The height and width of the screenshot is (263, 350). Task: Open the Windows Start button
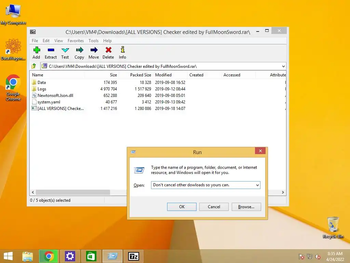[x=8, y=256]
